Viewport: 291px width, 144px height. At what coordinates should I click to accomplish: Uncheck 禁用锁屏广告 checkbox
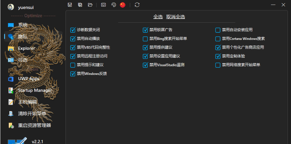145,30
